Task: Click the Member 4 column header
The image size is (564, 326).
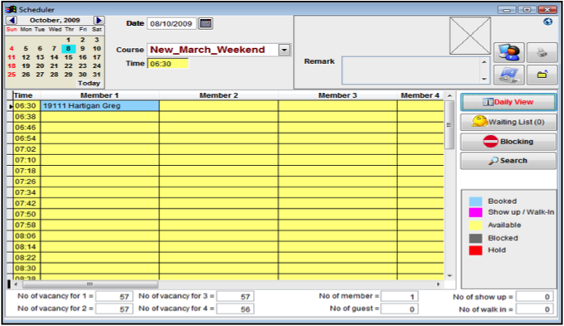Action: pyautogui.click(x=421, y=95)
